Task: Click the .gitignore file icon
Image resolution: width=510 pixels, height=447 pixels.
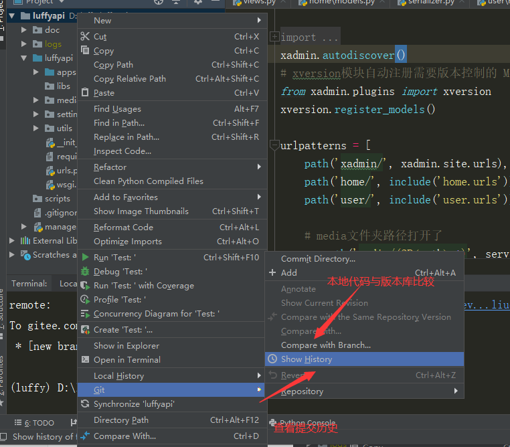Action: pyautogui.click(x=37, y=213)
